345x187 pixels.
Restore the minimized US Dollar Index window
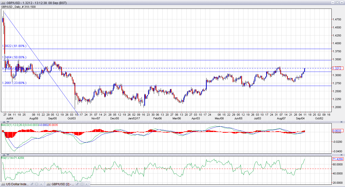click(32, 184)
